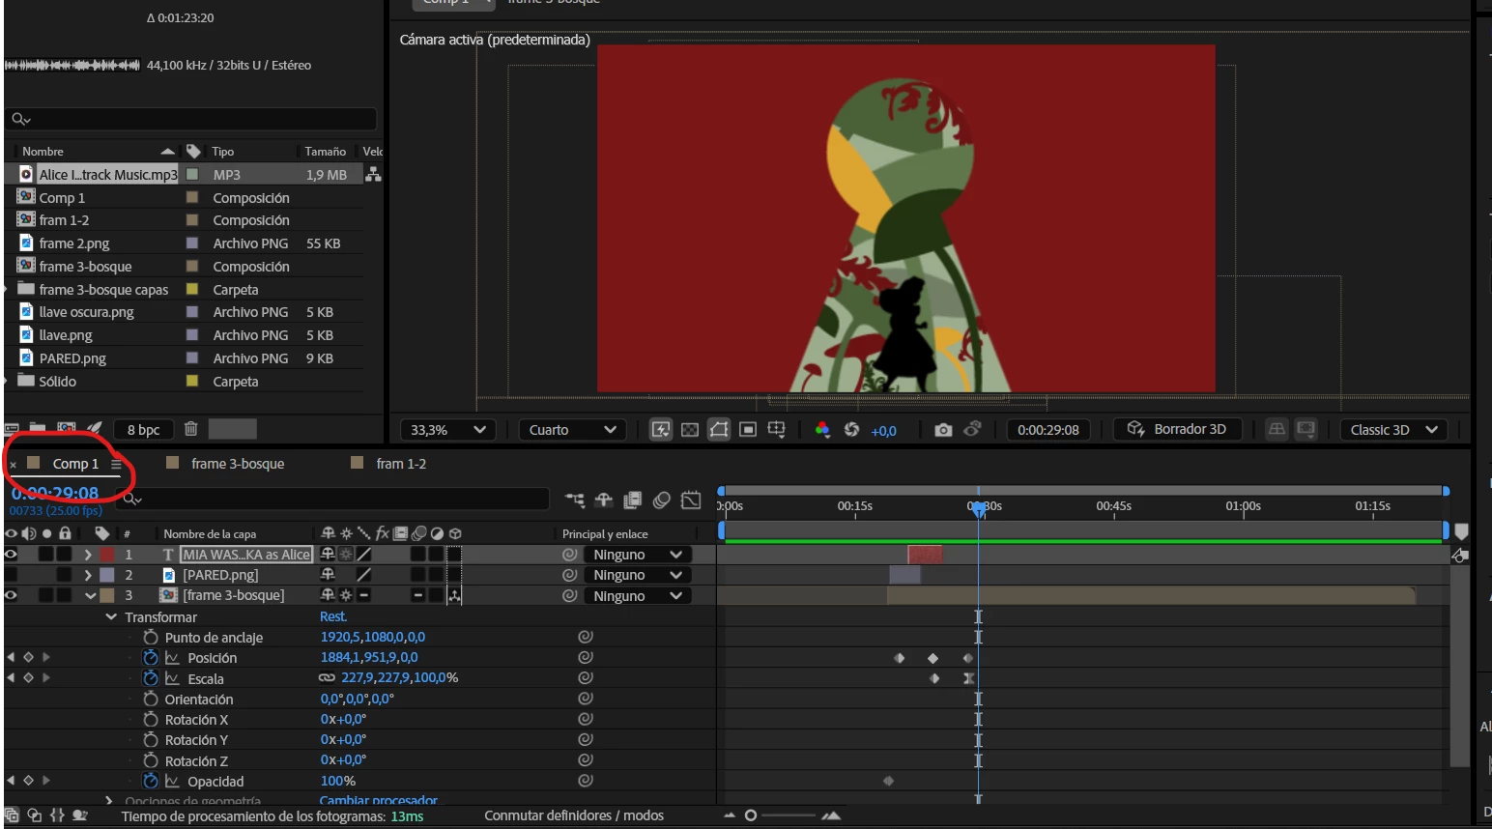Show layer 2 PARED.png visibility box
The height and width of the screenshot is (829, 1492).
11,575
